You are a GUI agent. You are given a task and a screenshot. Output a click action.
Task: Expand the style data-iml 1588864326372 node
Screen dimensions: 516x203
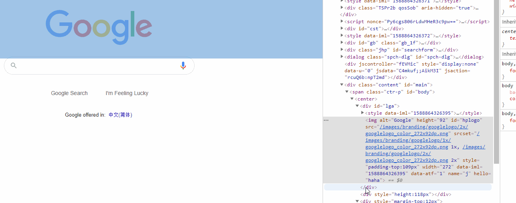[342, 36]
